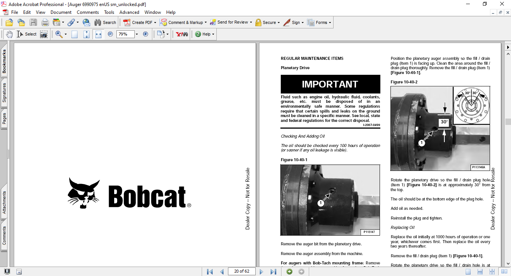Image resolution: width=511 pixels, height=276 pixels.
Task: Open the File menu
Action: (15, 12)
